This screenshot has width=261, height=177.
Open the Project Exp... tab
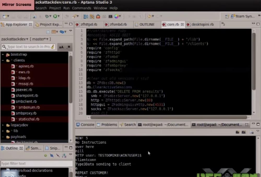(49, 25)
